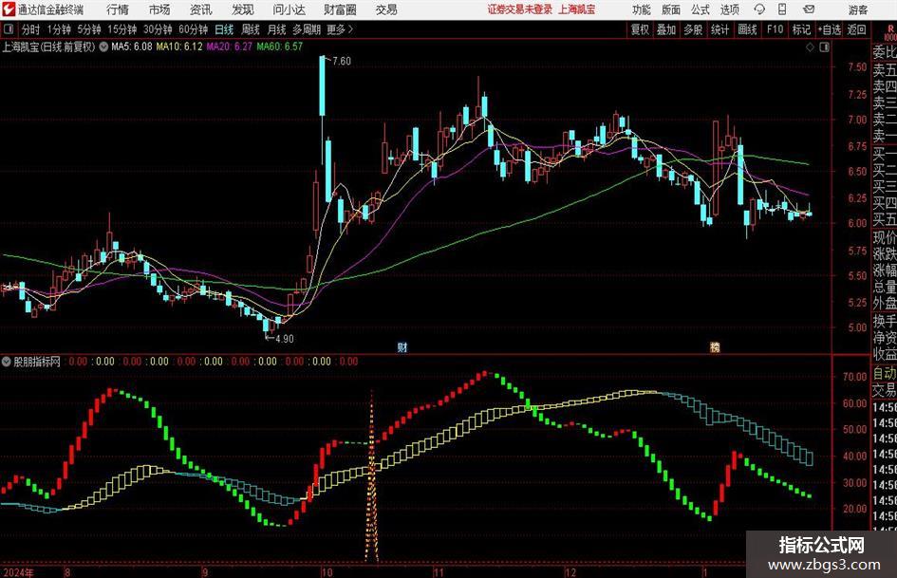Select the 日线 period tab

224,29
